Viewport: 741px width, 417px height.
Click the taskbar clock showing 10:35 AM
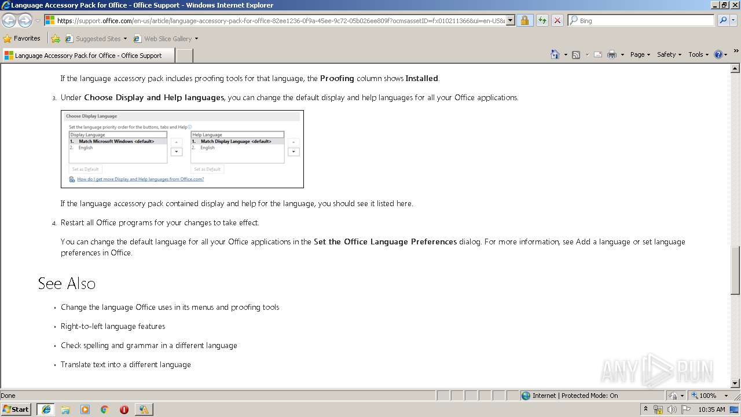[711, 409]
